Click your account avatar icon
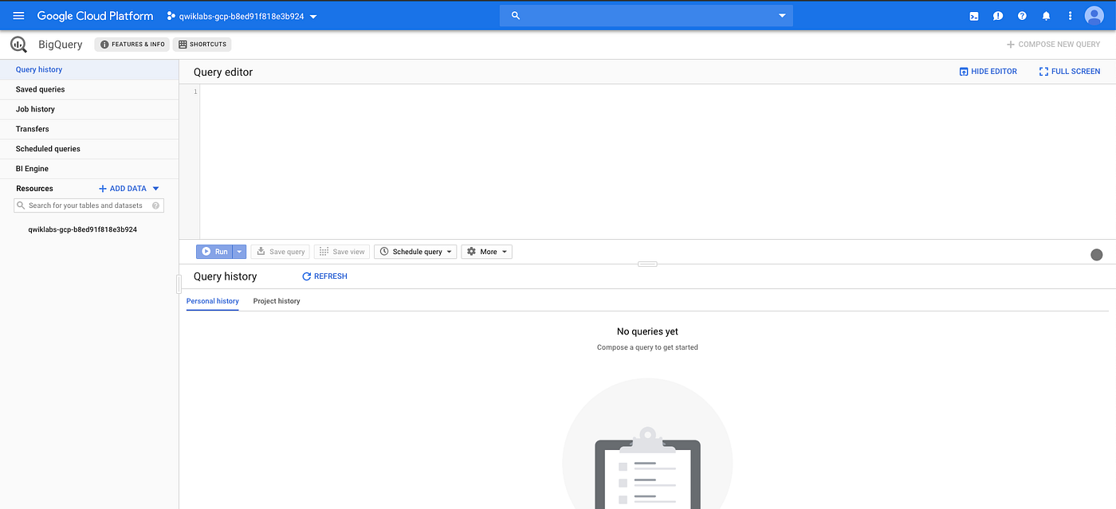 [x=1094, y=15]
